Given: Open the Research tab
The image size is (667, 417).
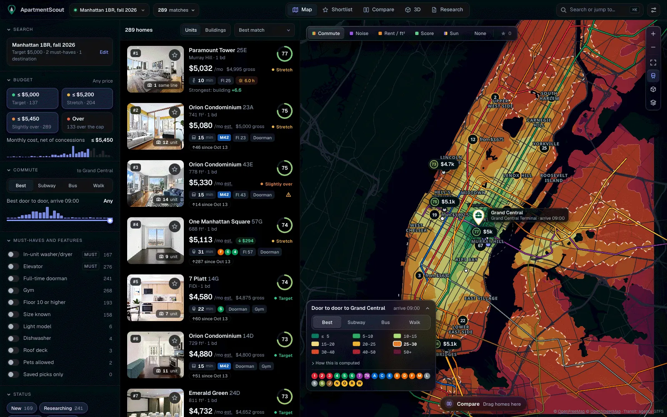Looking at the screenshot, I should pyautogui.click(x=447, y=10).
